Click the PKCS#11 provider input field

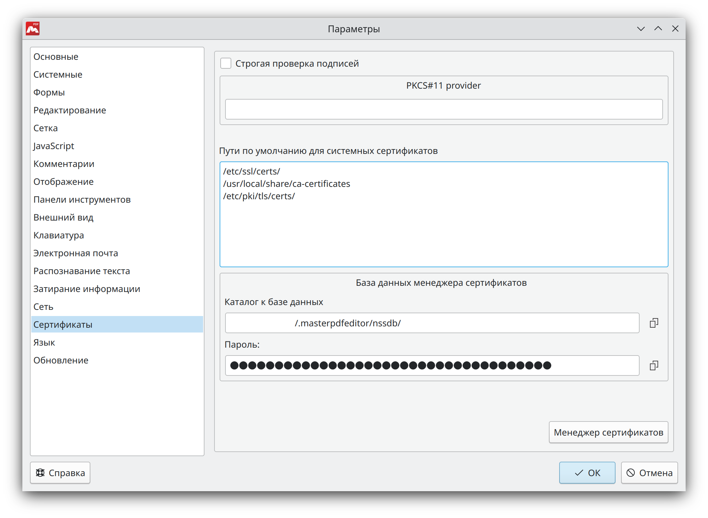443,109
